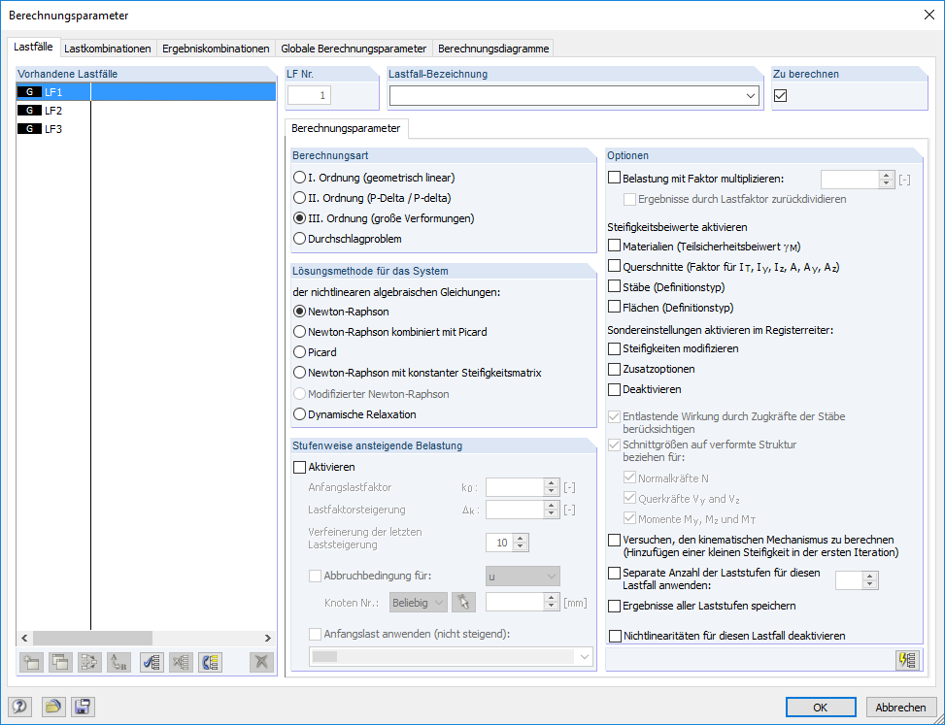Screen dimensions: 945x725
Task: Copy the selected load case
Action: (x=59, y=664)
